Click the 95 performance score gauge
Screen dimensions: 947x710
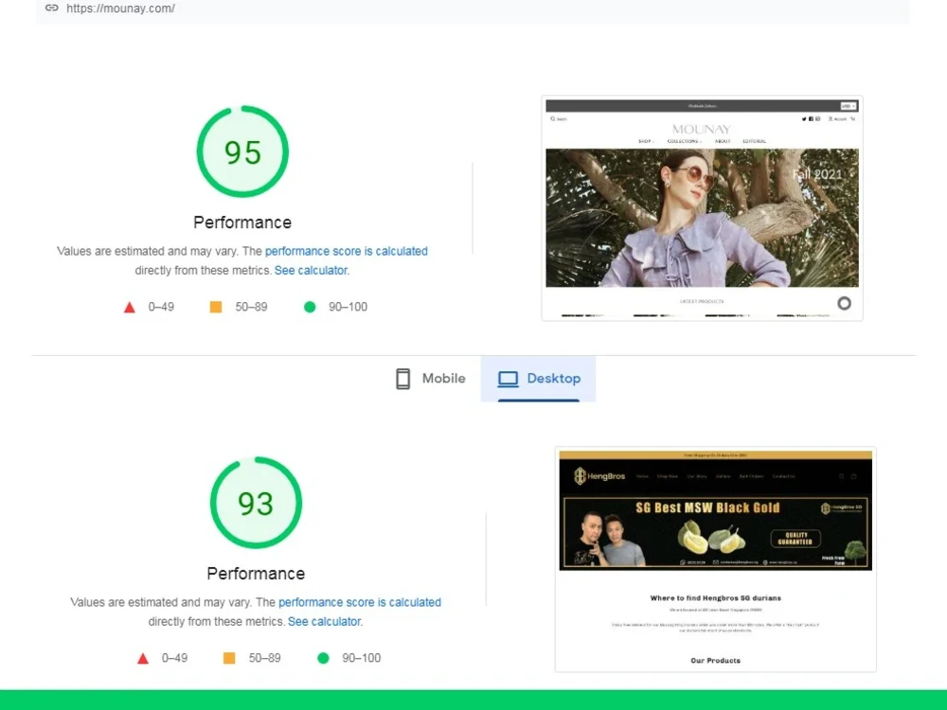point(242,151)
